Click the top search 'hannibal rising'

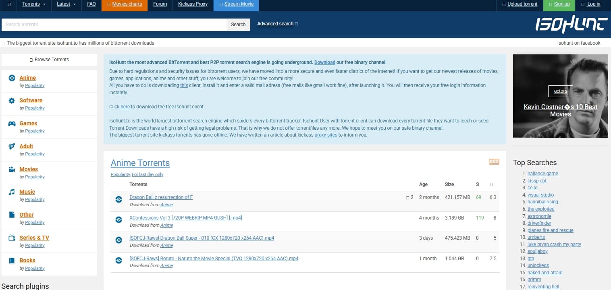[543, 202]
